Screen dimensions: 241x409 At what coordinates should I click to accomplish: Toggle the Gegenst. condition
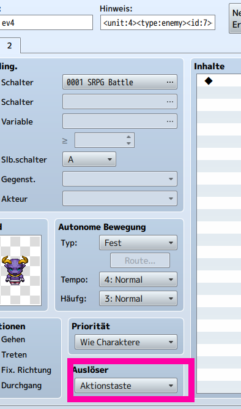coord(18,180)
